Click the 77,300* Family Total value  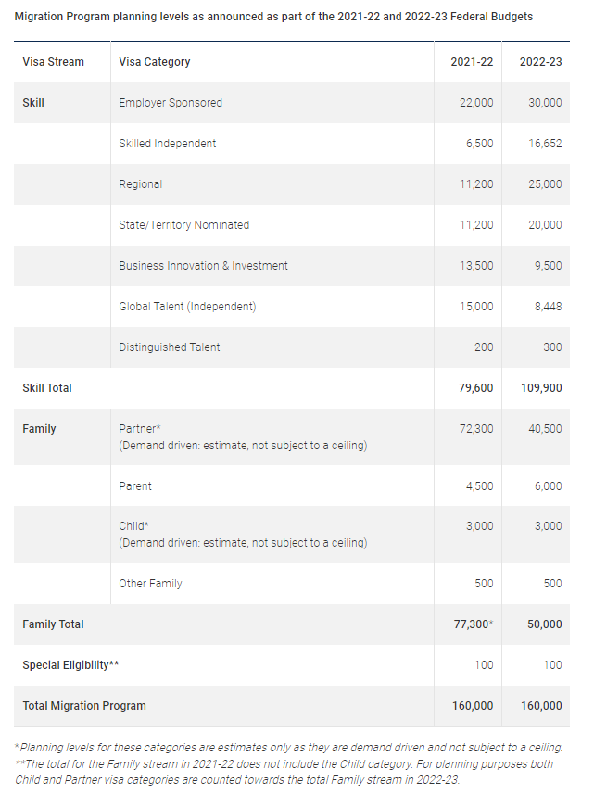pyautogui.click(x=472, y=624)
